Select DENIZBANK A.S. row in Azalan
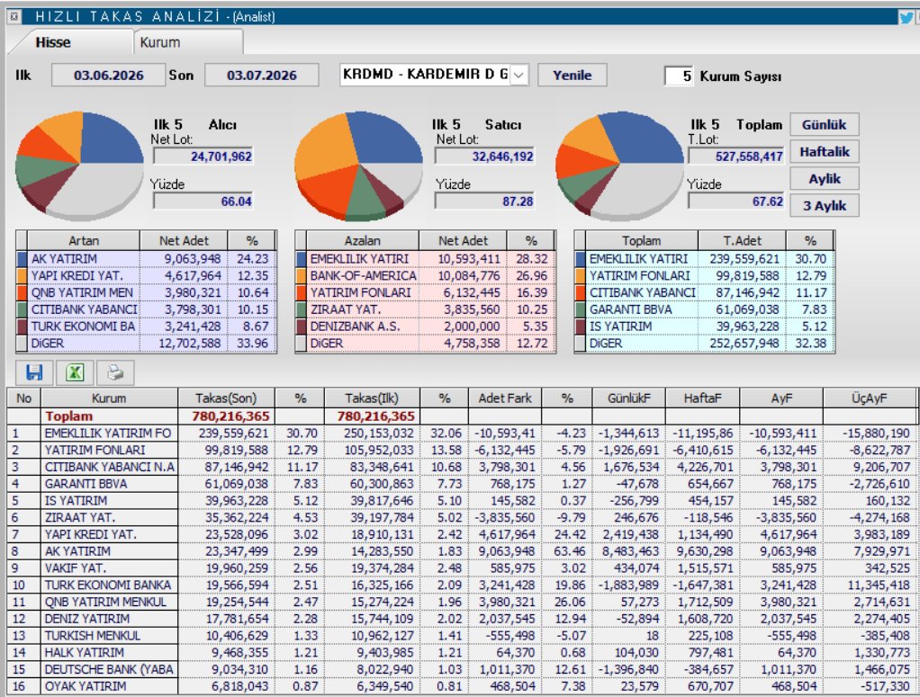Screen dimensions: 920x697 point(426,326)
